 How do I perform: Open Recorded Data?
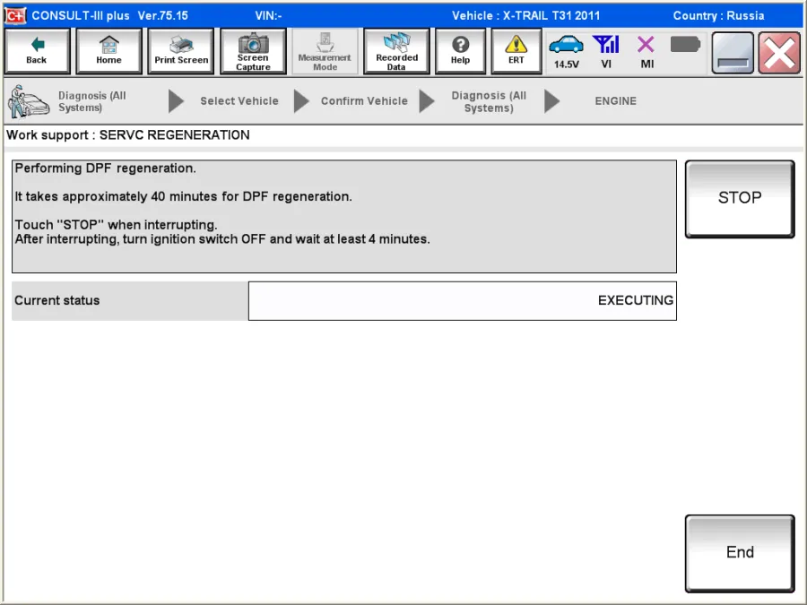point(396,51)
